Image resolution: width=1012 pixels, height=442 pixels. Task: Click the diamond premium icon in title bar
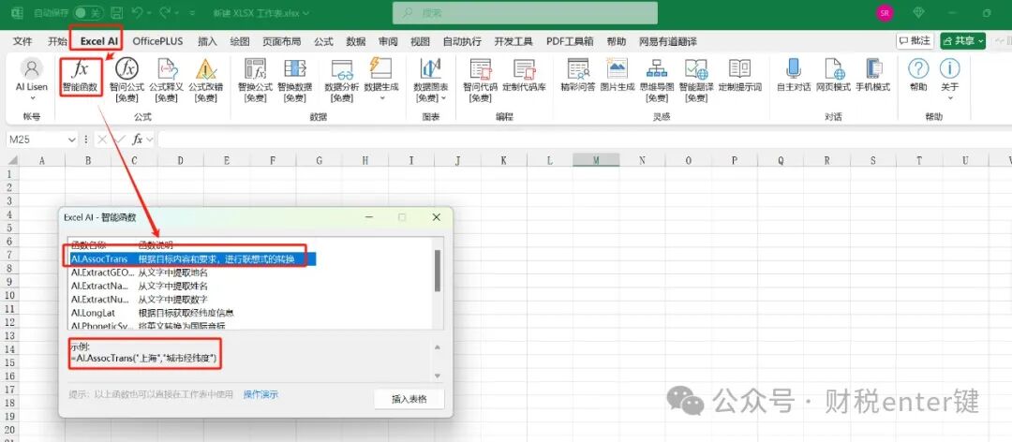pyautogui.click(x=919, y=13)
